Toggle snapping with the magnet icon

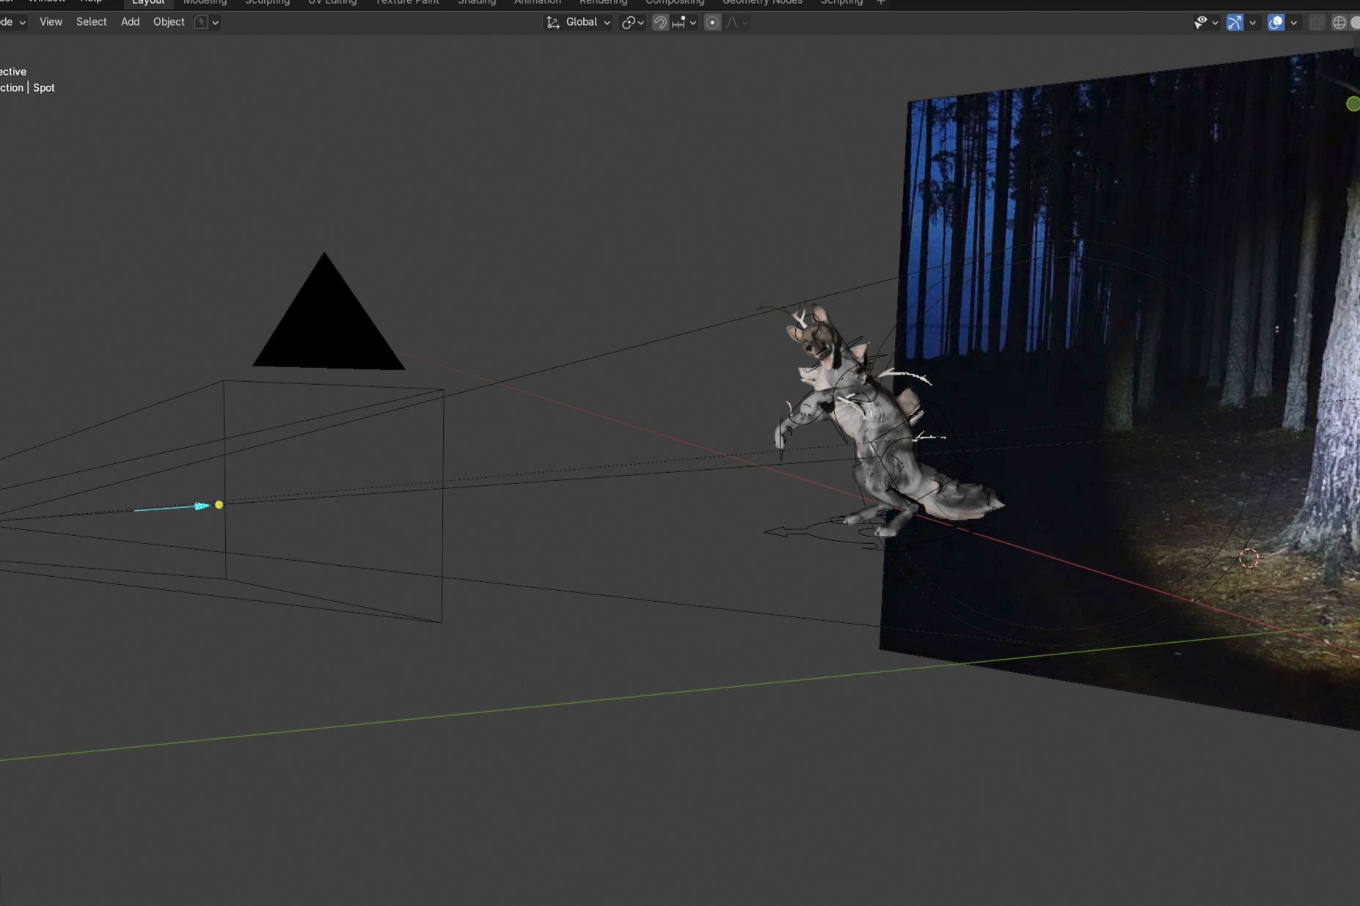click(x=660, y=23)
